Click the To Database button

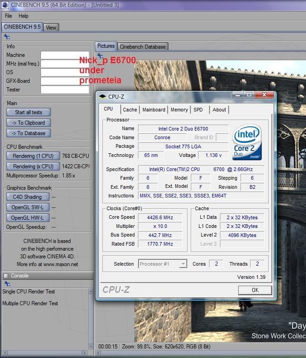(x=29, y=133)
